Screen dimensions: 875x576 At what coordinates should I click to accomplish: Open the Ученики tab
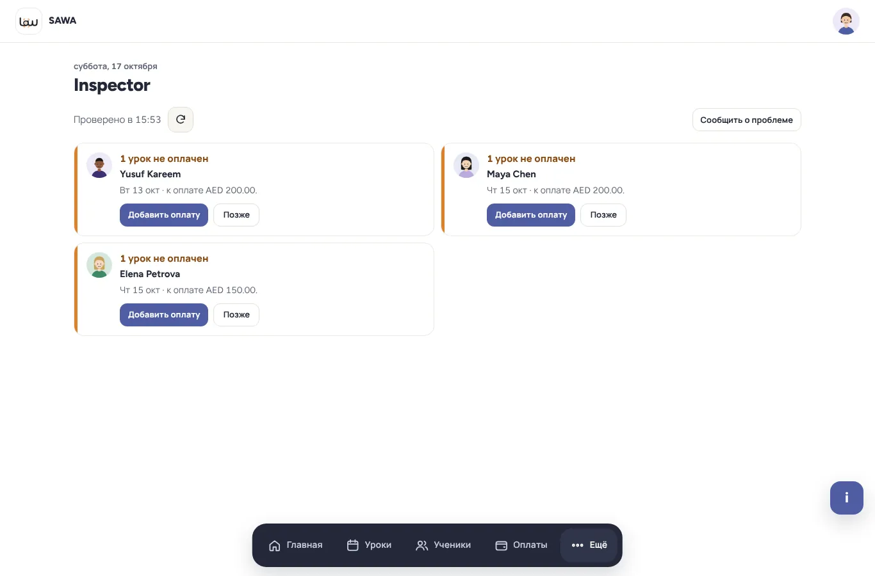click(x=443, y=545)
